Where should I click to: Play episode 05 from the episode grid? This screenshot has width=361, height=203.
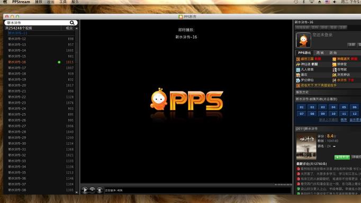[344, 107]
